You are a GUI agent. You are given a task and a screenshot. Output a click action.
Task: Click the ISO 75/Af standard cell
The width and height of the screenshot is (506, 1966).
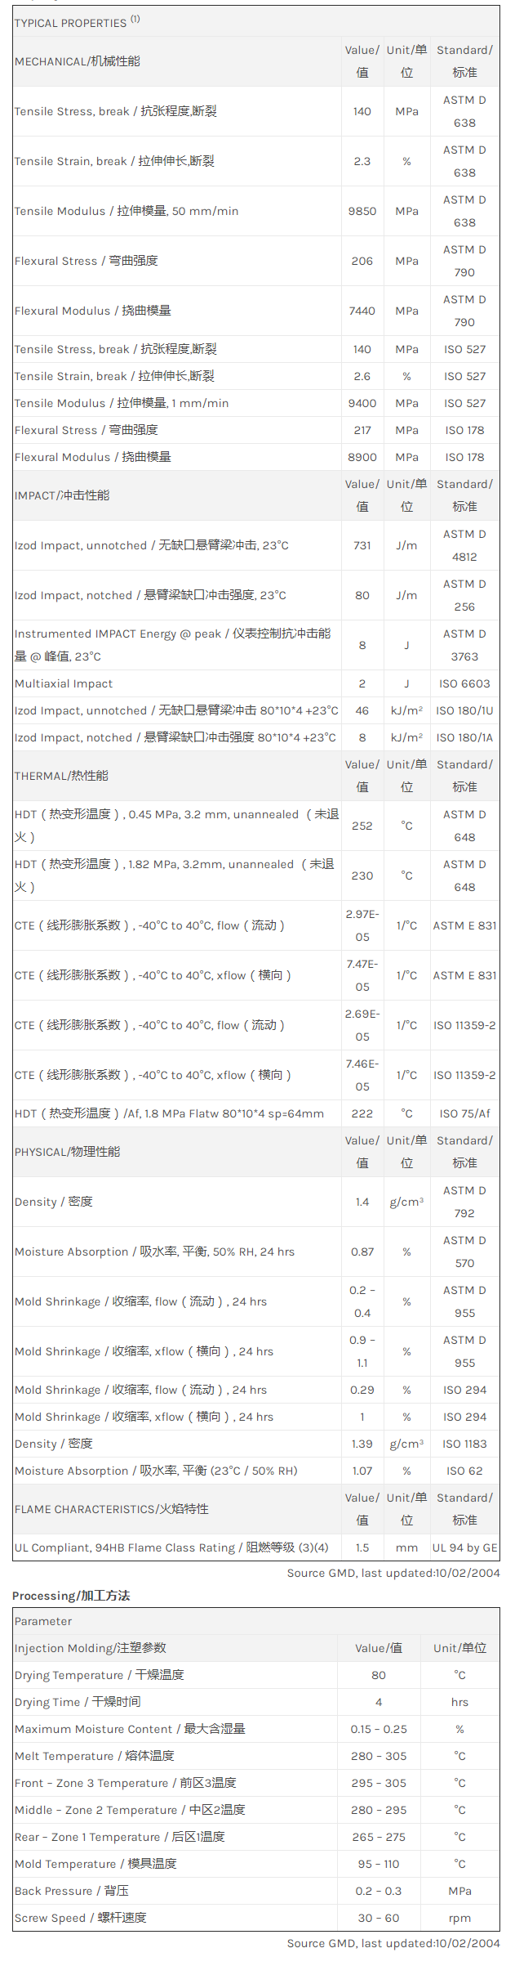pos(464,1113)
